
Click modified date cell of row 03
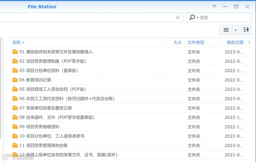pyautogui.click(x=234, y=71)
